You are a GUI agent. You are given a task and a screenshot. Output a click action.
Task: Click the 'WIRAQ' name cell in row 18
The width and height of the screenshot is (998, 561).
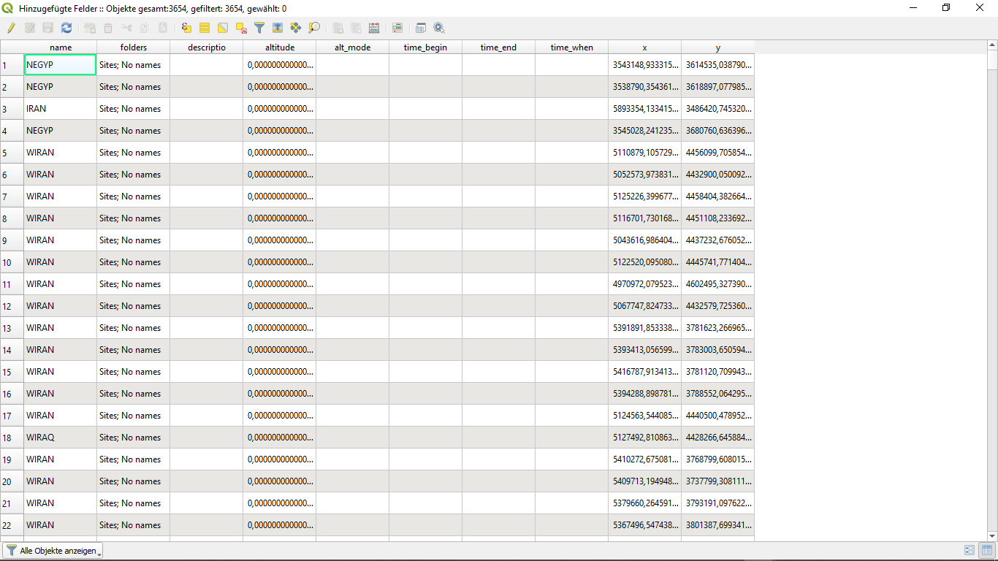tap(60, 438)
